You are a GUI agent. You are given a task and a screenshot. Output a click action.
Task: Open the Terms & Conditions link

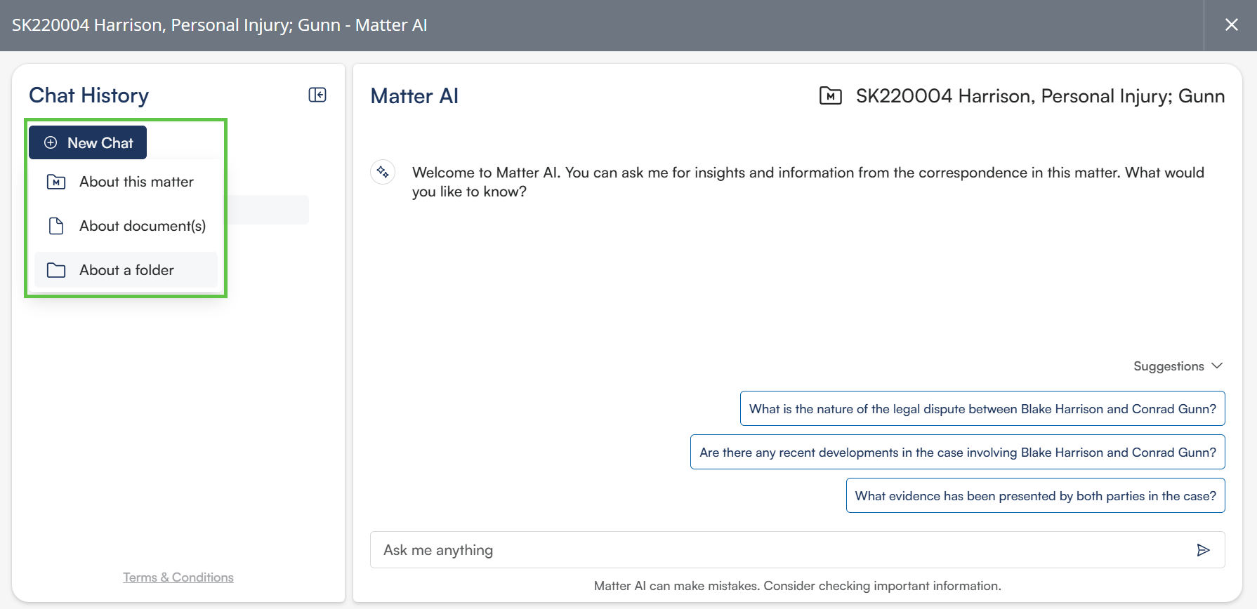coord(178,577)
